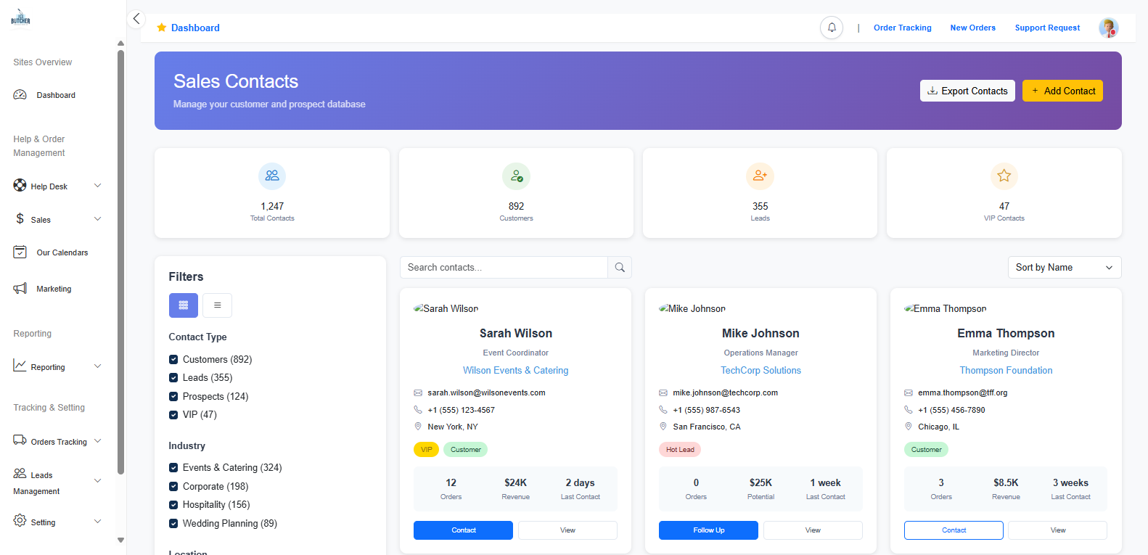This screenshot has height=555, width=1148.
Task: Click the Search contacts input field
Action: (504, 267)
